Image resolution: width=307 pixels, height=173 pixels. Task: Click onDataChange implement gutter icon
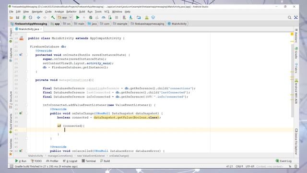pyautogui.click(x=21, y=113)
